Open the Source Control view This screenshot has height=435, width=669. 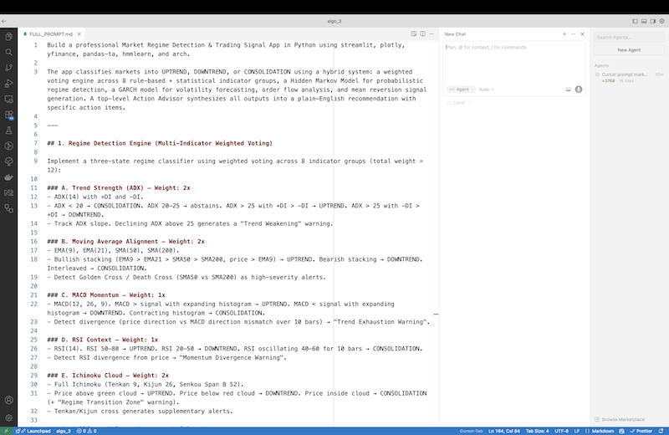[9, 68]
